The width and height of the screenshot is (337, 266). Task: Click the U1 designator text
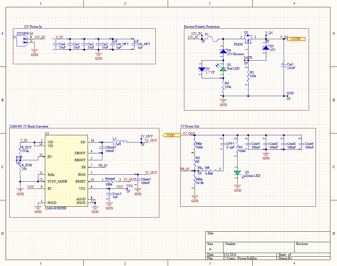pyautogui.click(x=47, y=133)
